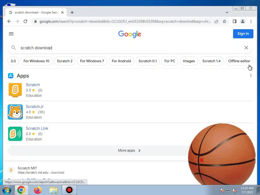Select the For PC chip
This screenshot has height=195, width=260.
pos(170,61)
